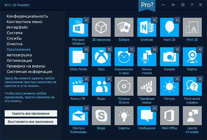Click the Pro? ribbon banner
Screen dimensions: 207x140
point(147,6)
